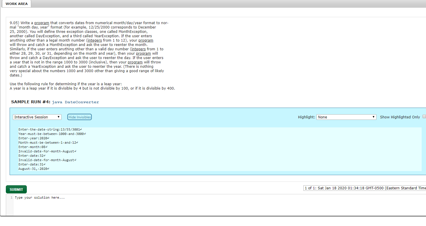Click the 'August 31, 2020' output line

(33, 169)
